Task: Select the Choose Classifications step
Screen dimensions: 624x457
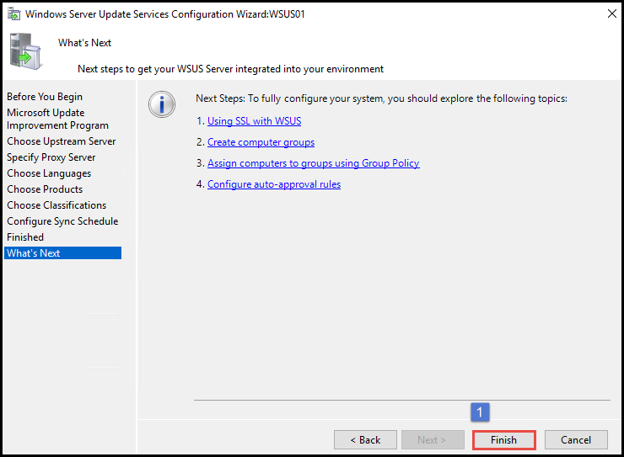Action: point(56,205)
